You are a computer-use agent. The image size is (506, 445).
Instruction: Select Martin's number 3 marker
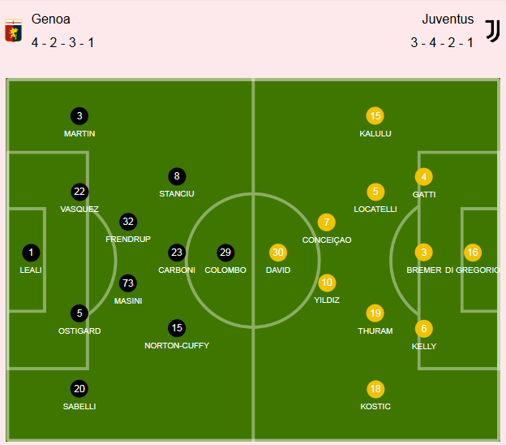79,116
